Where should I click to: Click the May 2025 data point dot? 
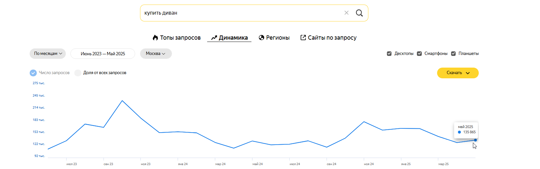(476, 140)
